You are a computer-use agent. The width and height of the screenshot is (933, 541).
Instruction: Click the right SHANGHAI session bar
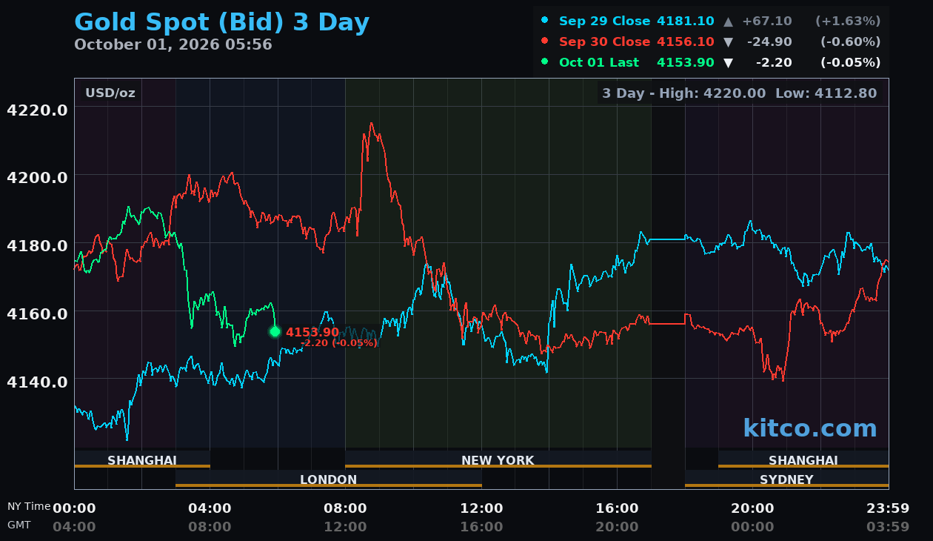[803, 459]
